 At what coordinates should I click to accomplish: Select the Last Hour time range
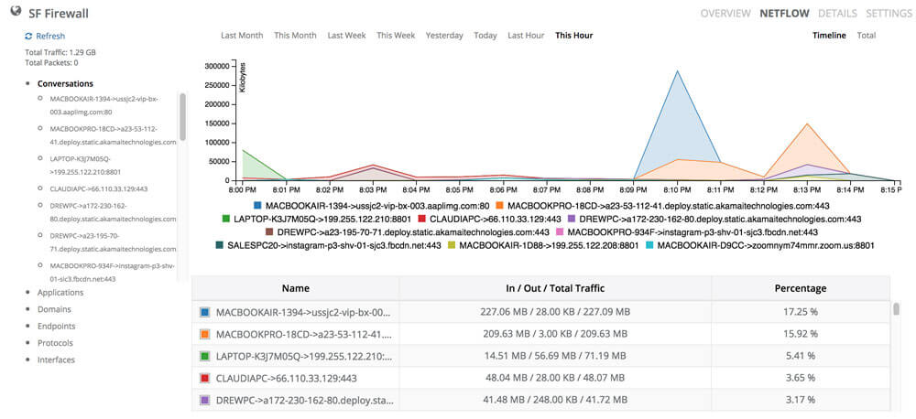click(x=526, y=36)
